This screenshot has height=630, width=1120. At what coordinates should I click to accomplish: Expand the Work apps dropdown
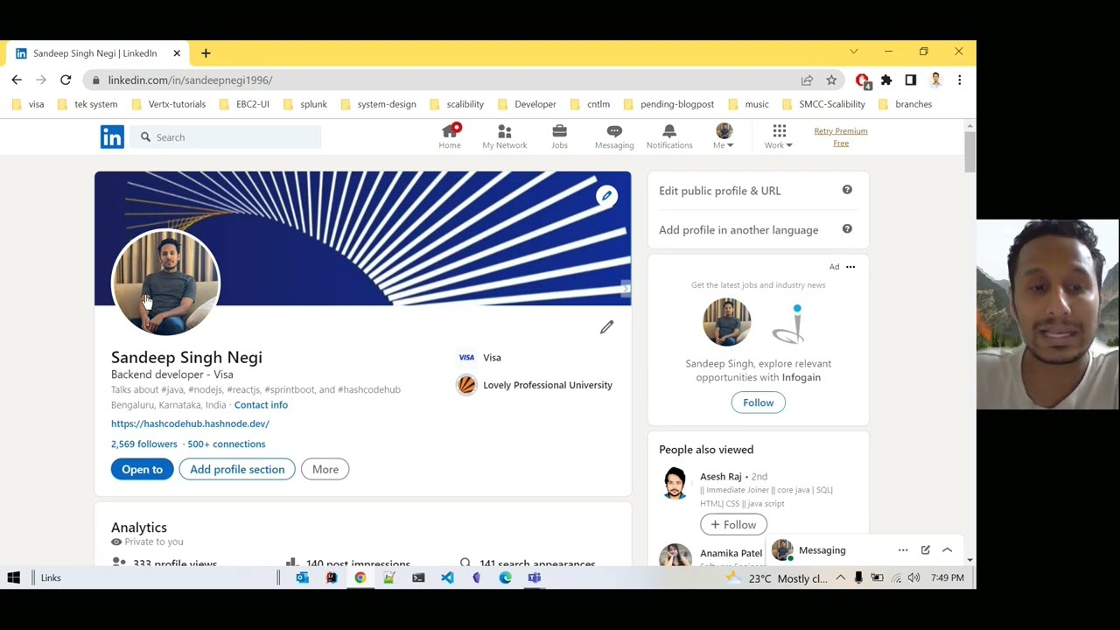click(779, 136)
